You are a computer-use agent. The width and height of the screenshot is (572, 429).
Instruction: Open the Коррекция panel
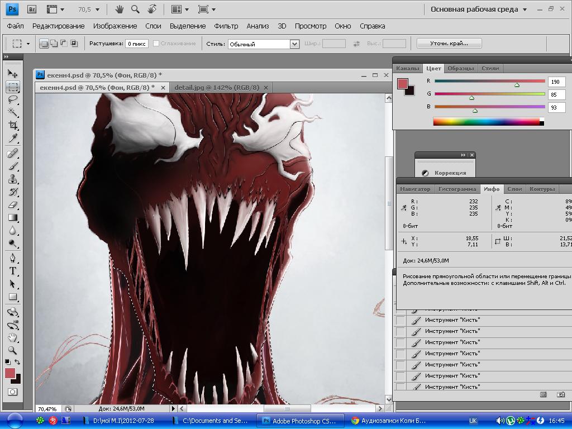coord(445,173)
